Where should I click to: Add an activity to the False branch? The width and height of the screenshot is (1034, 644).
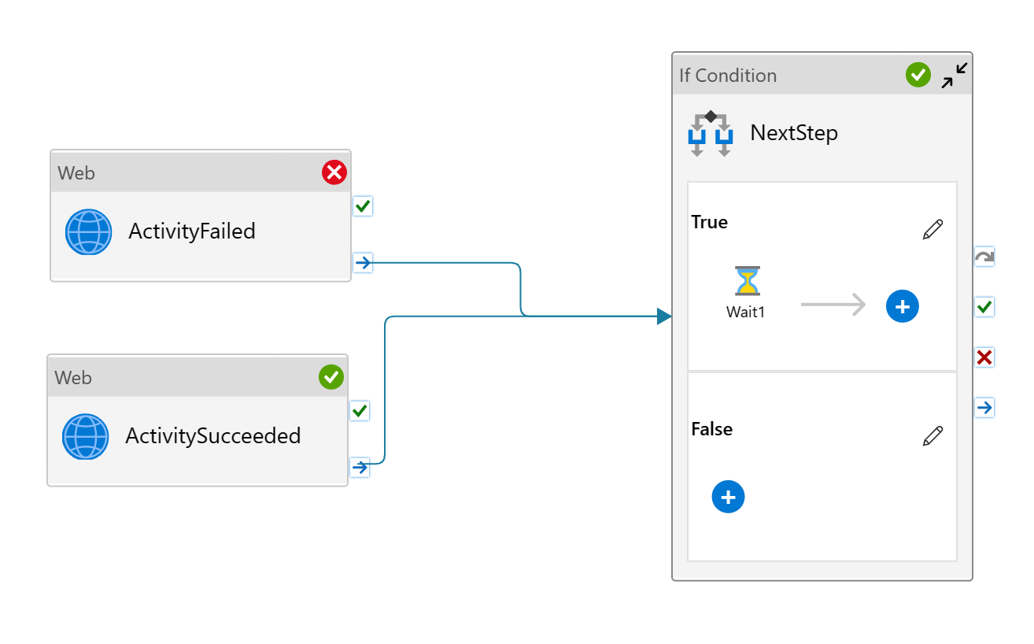(x=728, y=497)
